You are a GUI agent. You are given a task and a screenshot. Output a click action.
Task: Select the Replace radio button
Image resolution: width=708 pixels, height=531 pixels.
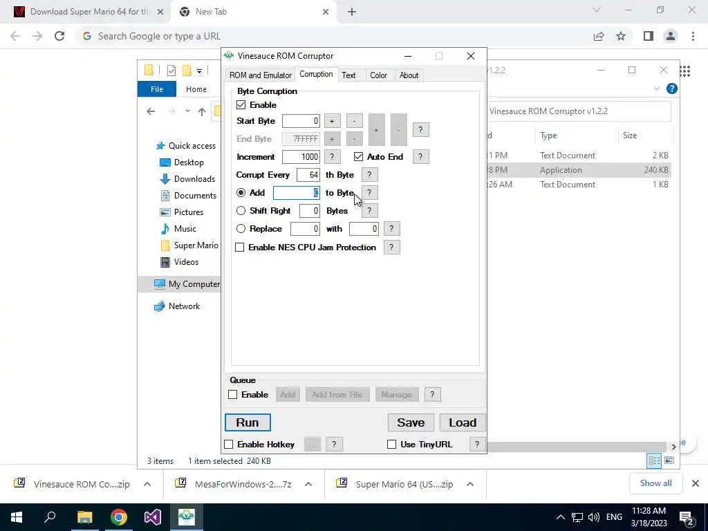pos(241,229)
